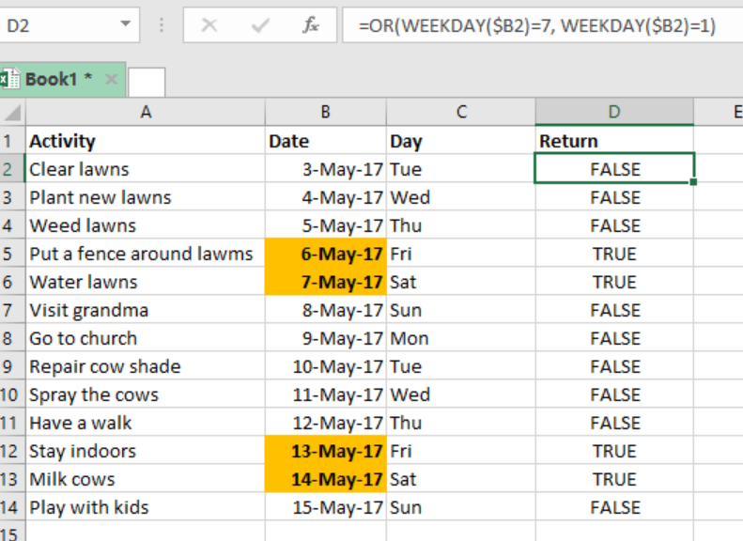Select the cell containing Visit grandma
Image resolution: width=743 pixels, height=541 pixels.
coord(146,310)
